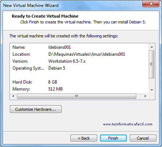
Task: Click the Memory: label
Action: [x=21, y=89]
